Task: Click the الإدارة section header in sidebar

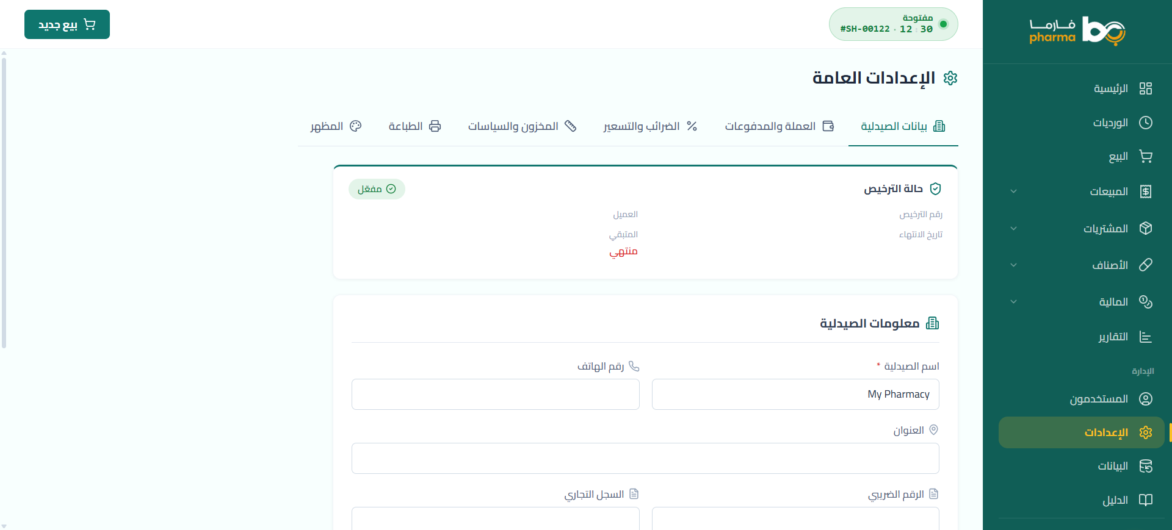Action: (x=1143, y=371)
